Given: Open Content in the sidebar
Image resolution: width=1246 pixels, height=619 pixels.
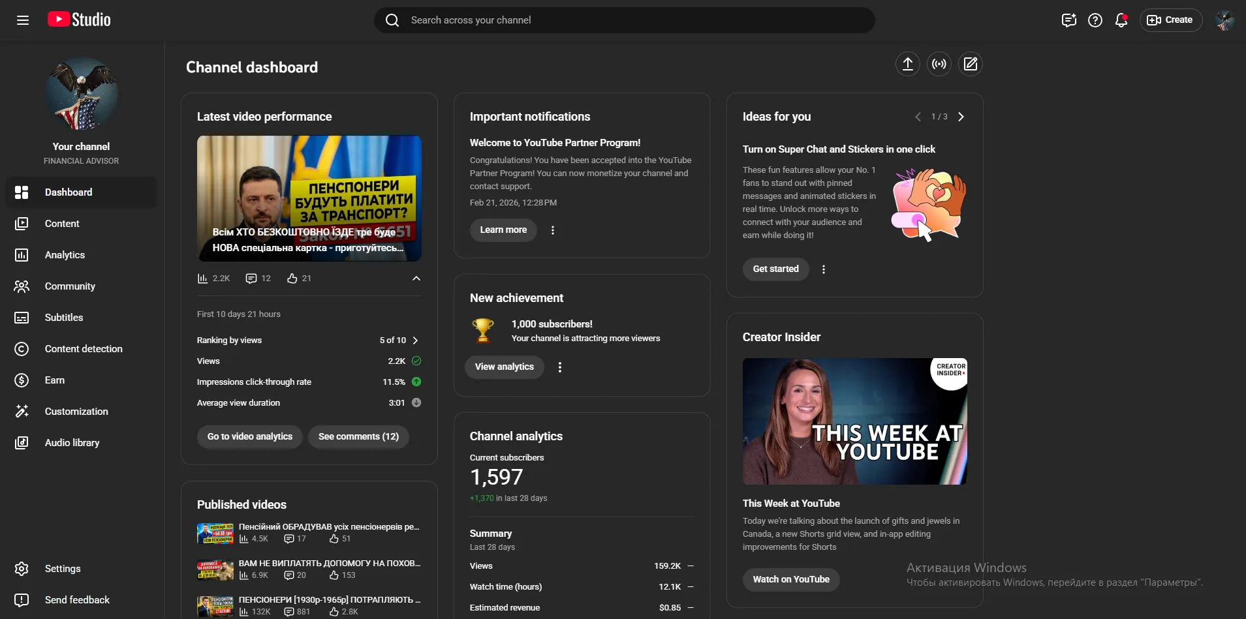Looking at the screenshot, I should pos(82,224).
